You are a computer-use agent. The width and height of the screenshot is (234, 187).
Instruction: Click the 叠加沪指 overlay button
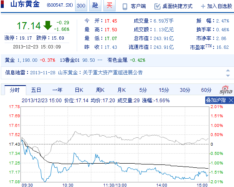tap(216, 100)
